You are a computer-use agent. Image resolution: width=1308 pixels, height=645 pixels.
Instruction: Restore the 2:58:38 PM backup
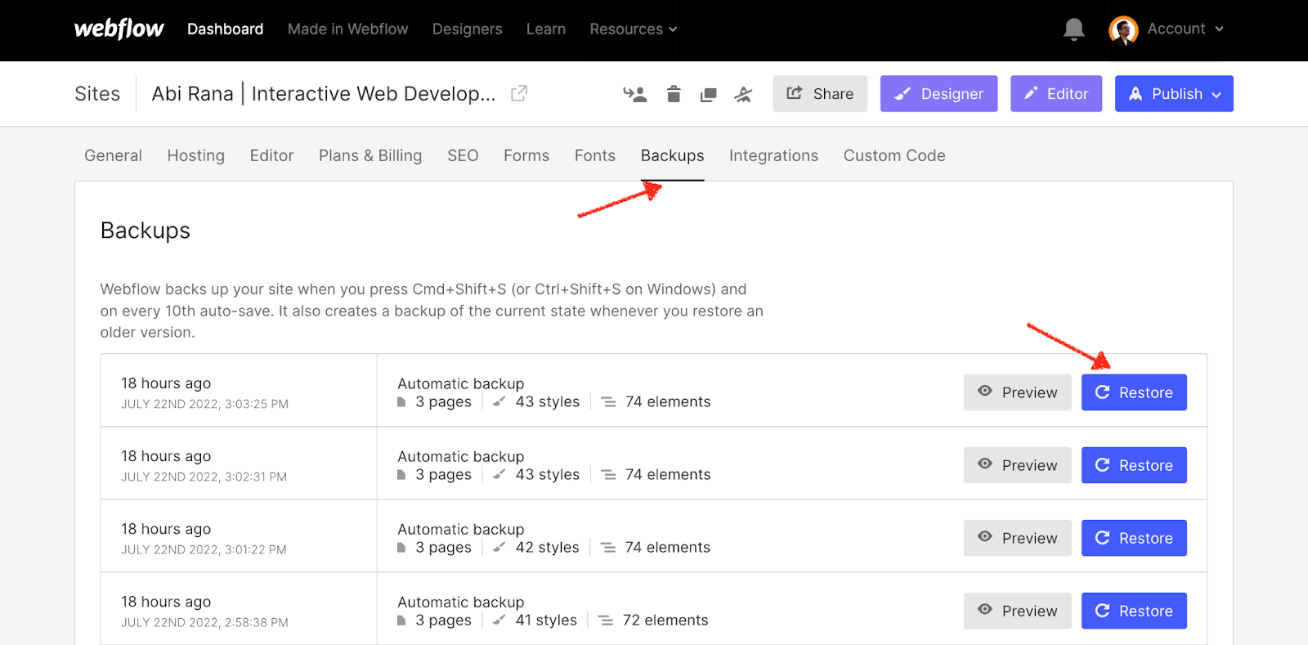coord(1134,611)
